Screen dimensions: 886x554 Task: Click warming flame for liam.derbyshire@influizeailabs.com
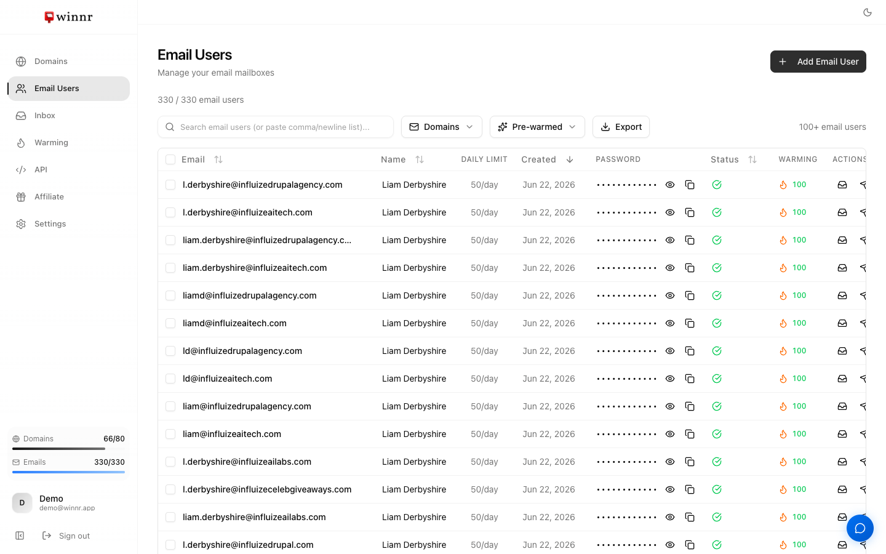[783, 517]
